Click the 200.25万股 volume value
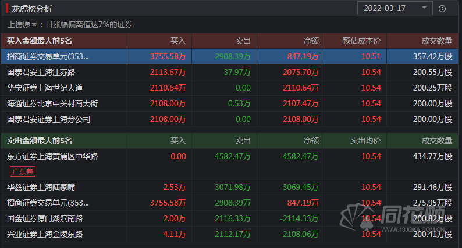This screenshot has height=248, width=462. click(x=432, y=88)
